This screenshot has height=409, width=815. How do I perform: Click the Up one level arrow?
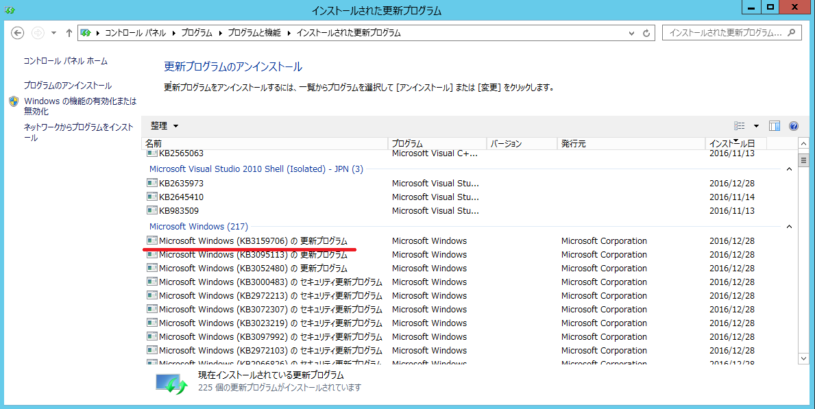[x=69, y=33]
